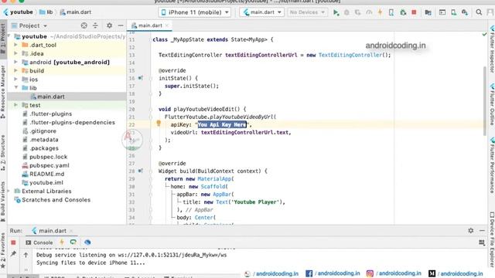
Task: Open the main.dart run configuration dropdown
Action: pos(262,12)
